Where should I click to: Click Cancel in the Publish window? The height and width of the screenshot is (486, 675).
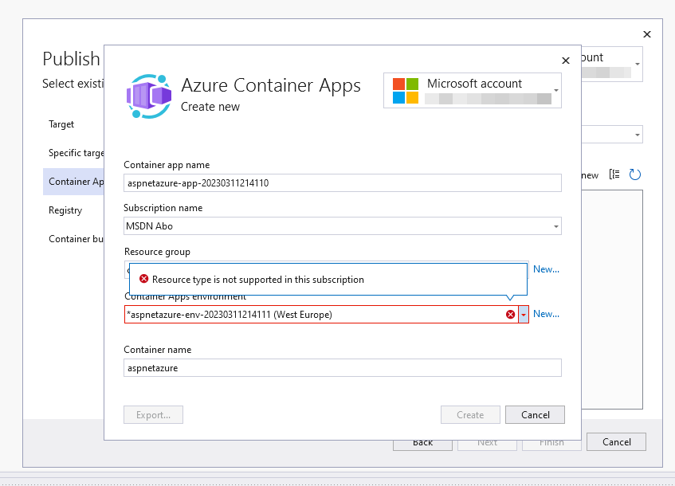click(x=617, y=442)
